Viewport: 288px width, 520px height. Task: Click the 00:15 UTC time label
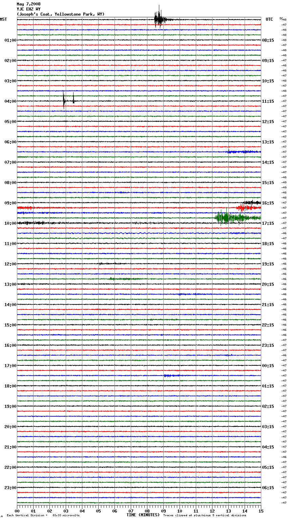(x=268, y=366)
